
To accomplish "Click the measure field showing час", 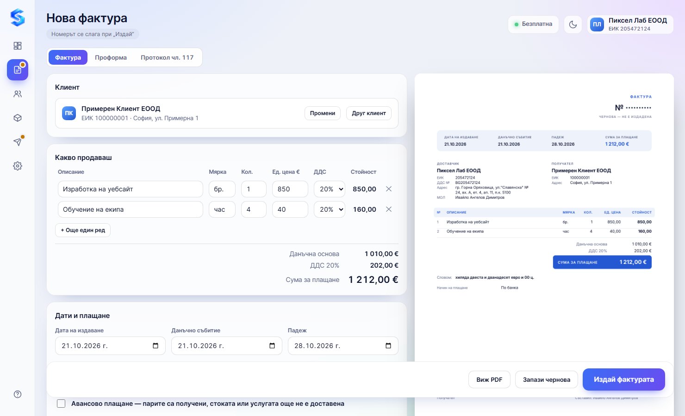I will click(222, 209).
